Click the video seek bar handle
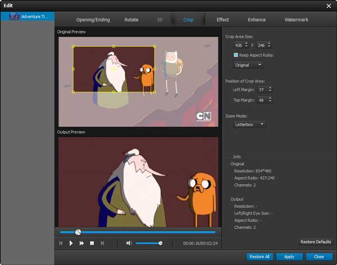The height and width of the screenshot is (265, 337). pyautogui.click(x=78, y=232)
